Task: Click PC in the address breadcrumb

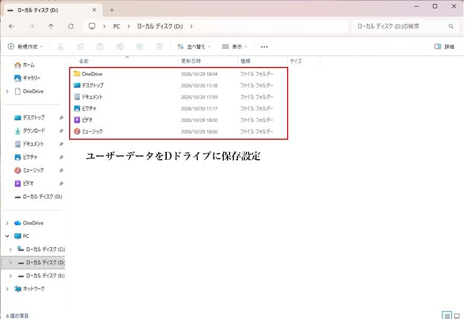Action: [117, 26]
